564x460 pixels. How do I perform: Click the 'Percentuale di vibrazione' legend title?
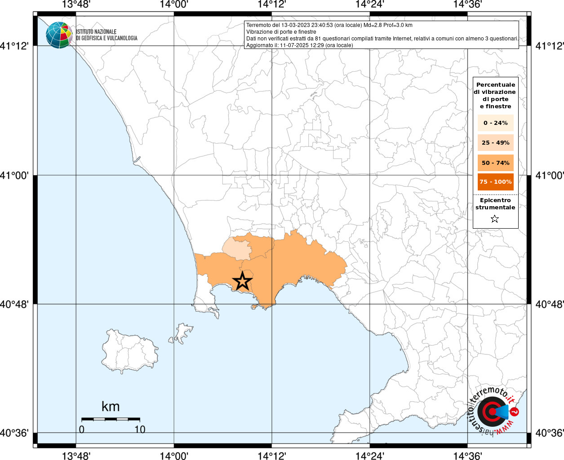pos(495,95)
